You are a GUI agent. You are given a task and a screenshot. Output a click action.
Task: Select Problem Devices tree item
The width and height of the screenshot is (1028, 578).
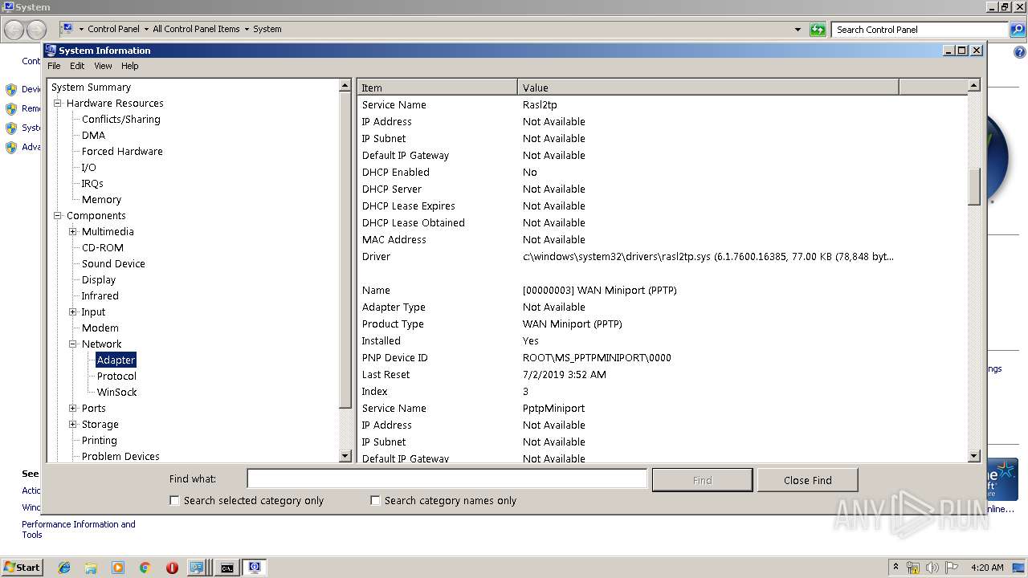point(120,456)
